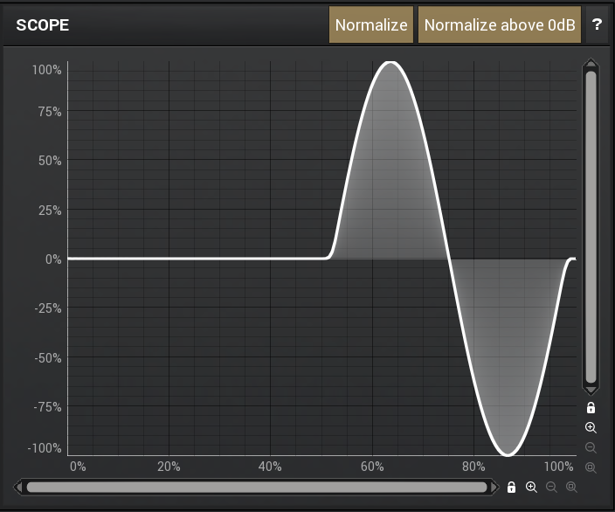Click the vertical scrollbar thumb
Screen dimensions: 615x512
coord(591,227)
